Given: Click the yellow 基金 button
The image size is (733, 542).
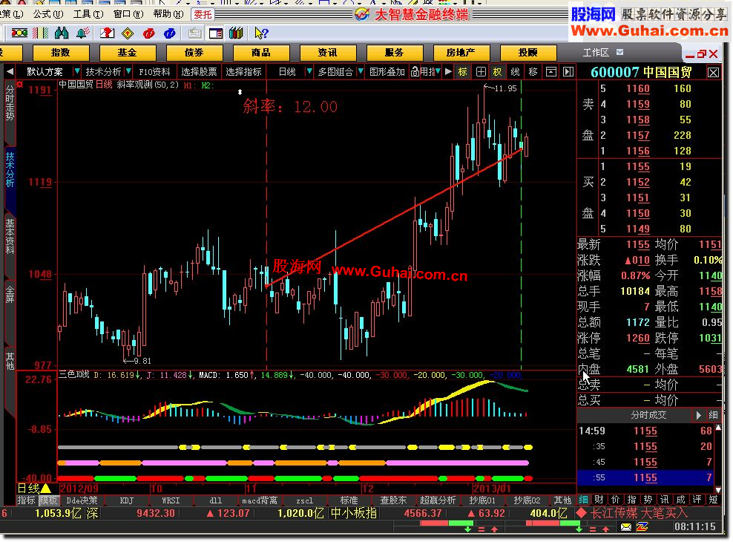Looking at the screenshot, I should click(127, 53).
